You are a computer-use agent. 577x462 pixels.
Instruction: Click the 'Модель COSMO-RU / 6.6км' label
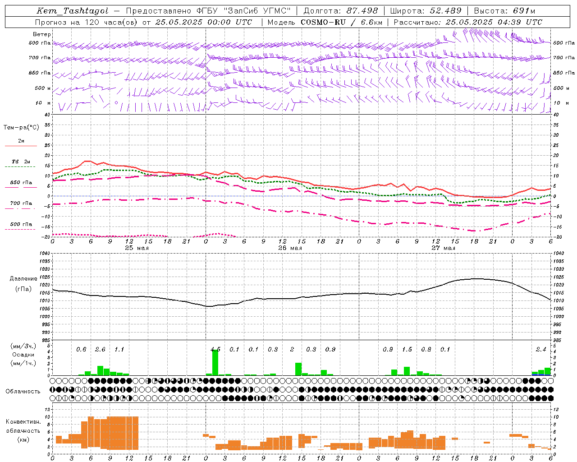325,22
